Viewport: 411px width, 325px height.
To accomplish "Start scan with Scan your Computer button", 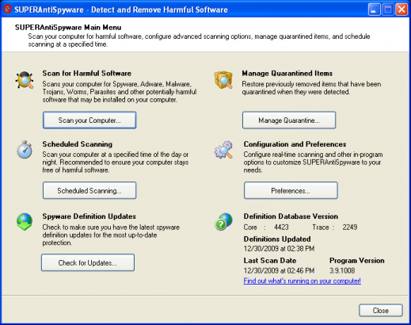I will coord(89,120).
